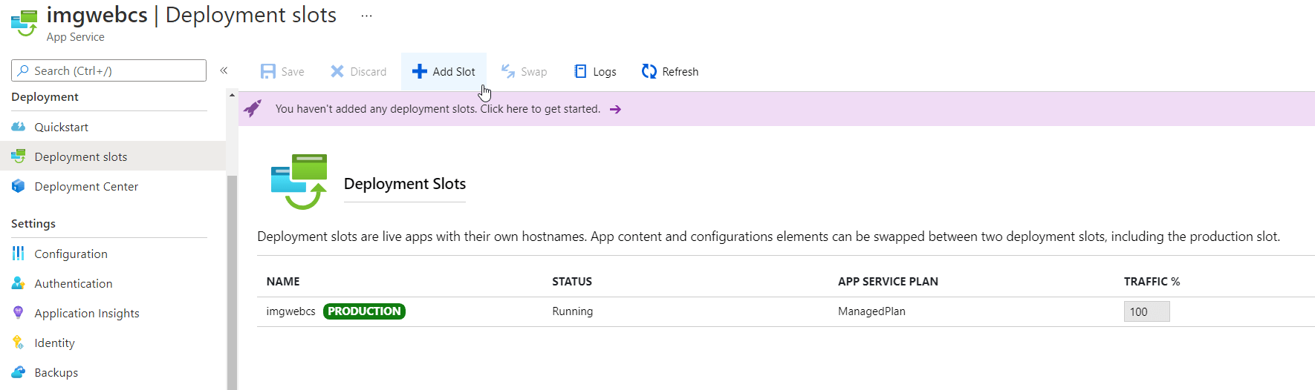Click the search box in sidebar

coord(109,70)
